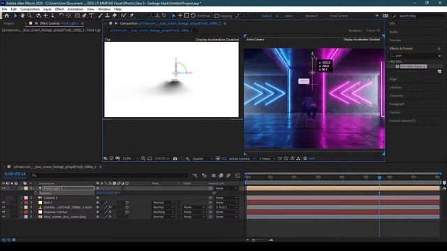Select the Hand tool
The width and height of the screenshot is (447, 251).
coord(22,15)
